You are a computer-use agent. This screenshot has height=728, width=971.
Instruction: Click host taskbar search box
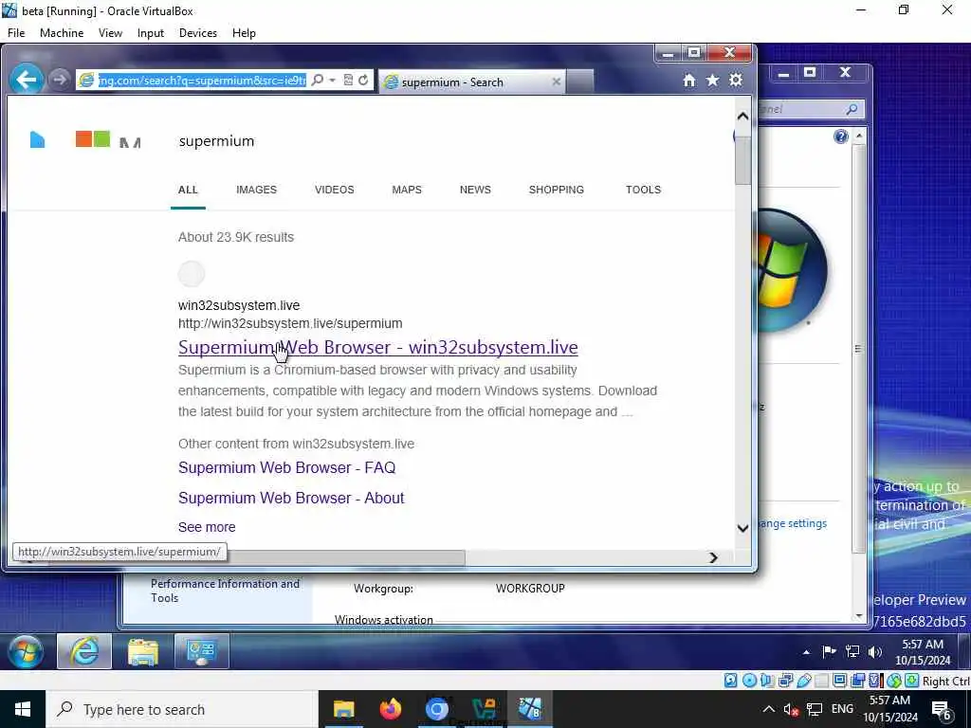click(x=182, y=709)
